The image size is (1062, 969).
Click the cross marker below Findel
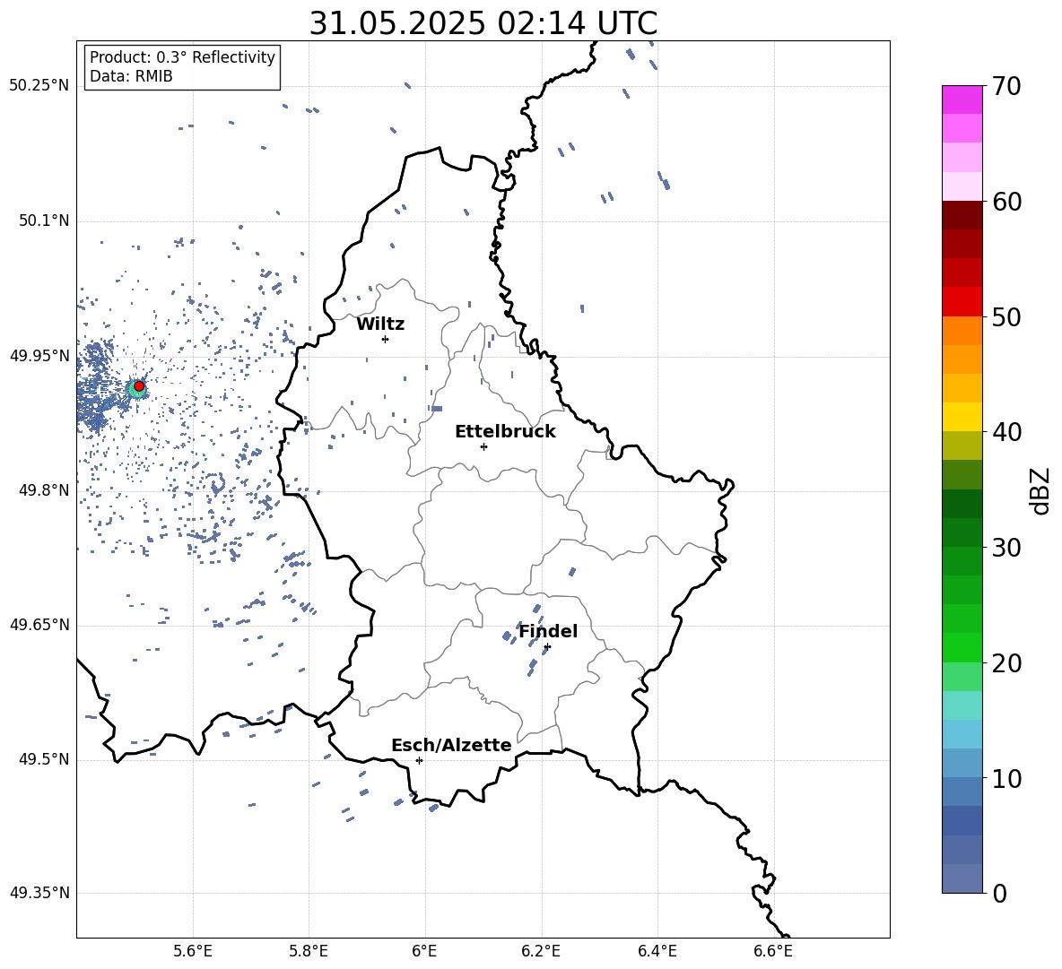(547, 647)
